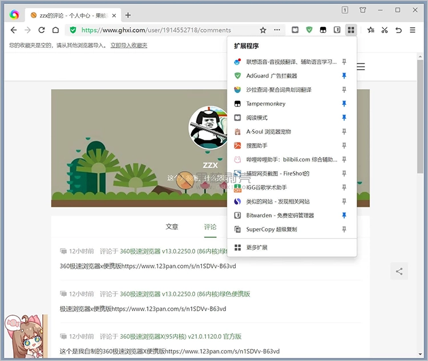Pin SuperCopy 超级复制 to the toolbar

[x=344, y=229]
